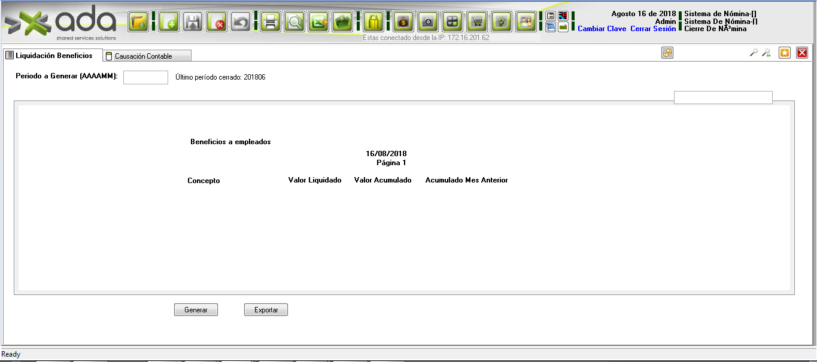Click the orange star favorites icon
The width and height of the screenshot is (817, 362).
[x=785, y=53]
